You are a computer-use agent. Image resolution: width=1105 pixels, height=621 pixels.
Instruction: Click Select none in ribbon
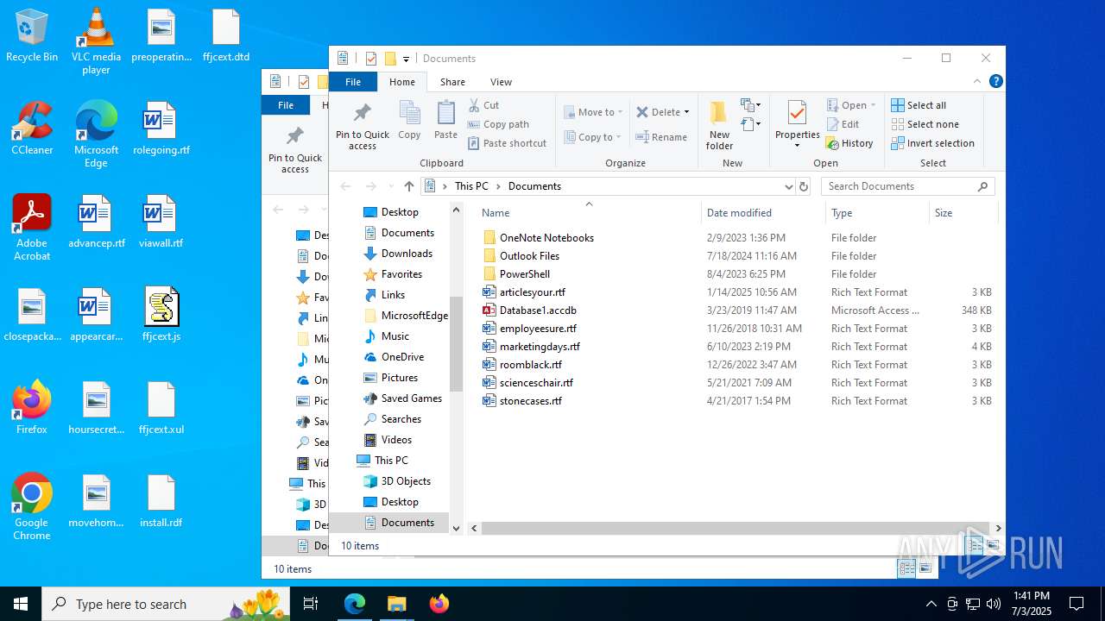925,124
